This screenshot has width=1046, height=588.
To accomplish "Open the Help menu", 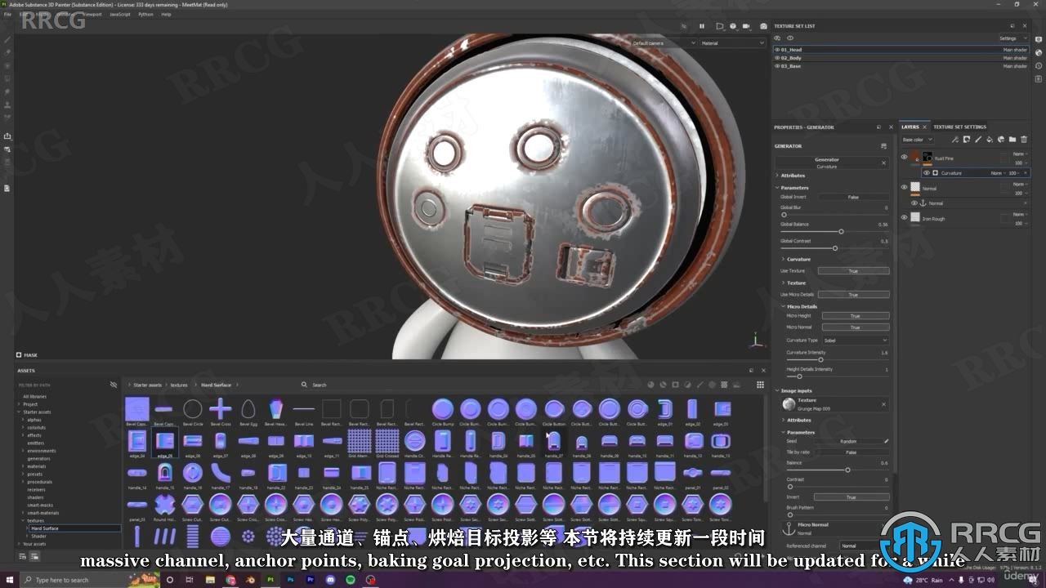I will (167, 14).
